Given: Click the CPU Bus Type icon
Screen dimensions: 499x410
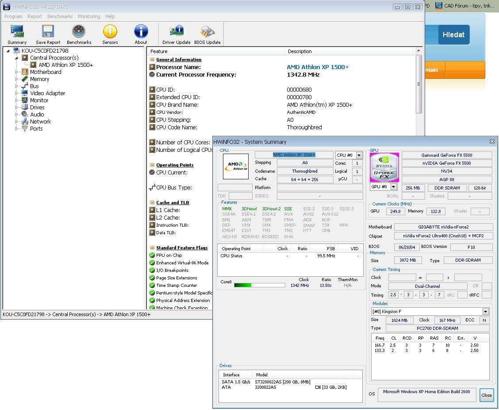Looking at the screenshot, I should click(x=152, y=187).
